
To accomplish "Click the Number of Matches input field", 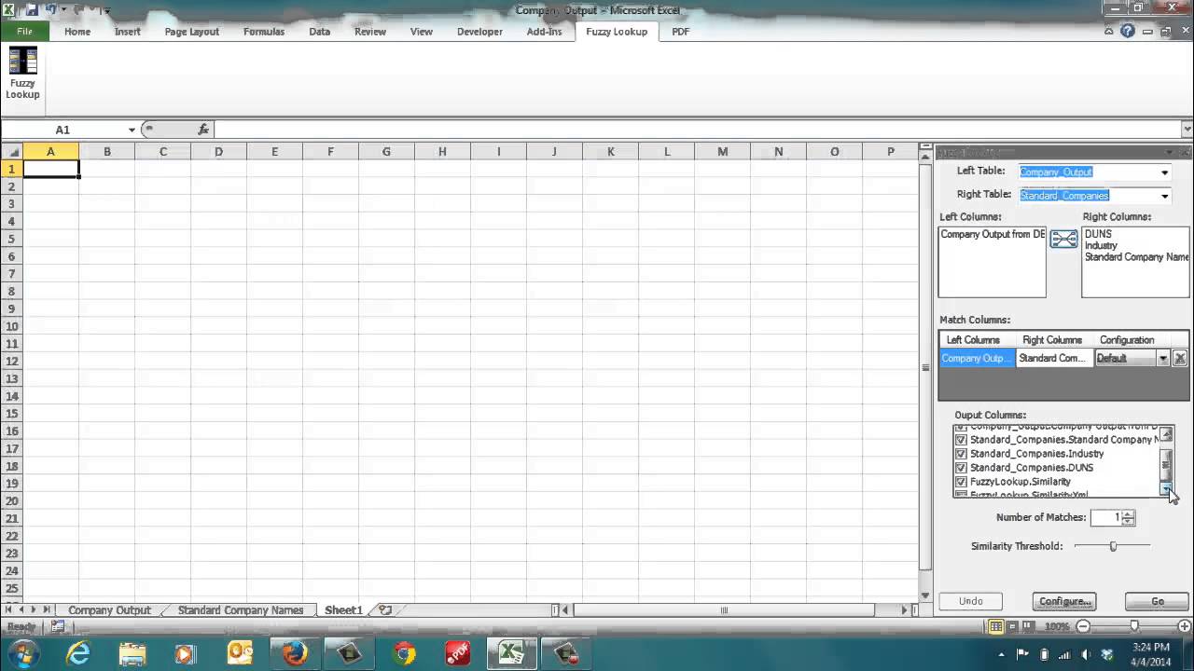I will 1106,517.
